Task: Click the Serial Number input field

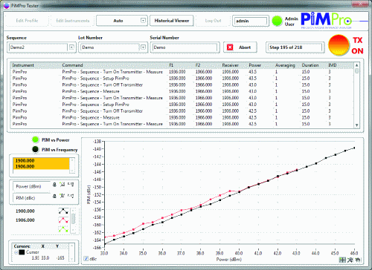Action: click(185, 47)
